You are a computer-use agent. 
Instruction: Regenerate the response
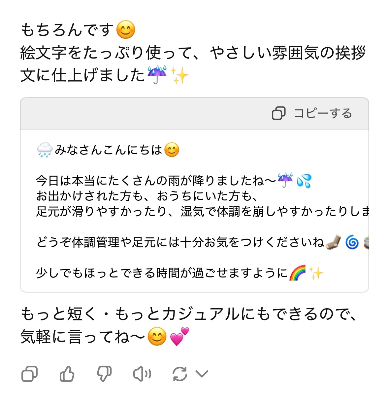coord(180,374)
